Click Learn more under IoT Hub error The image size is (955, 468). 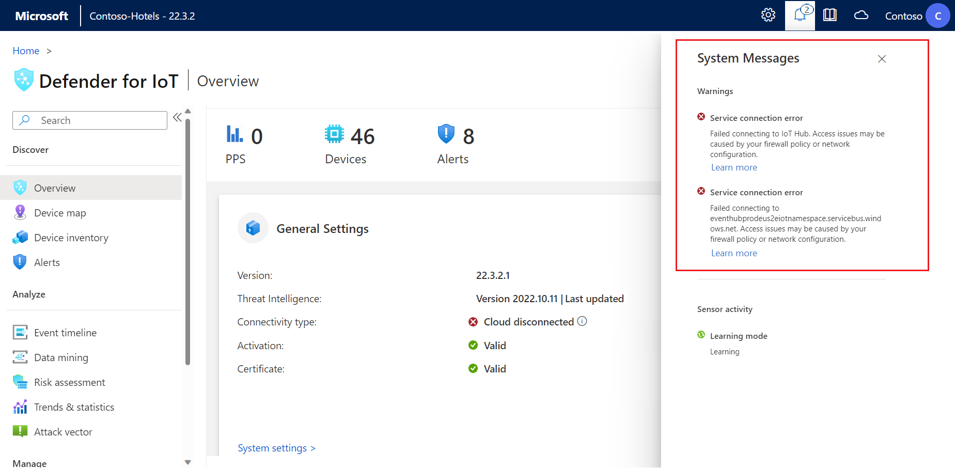tap(734, 167)
